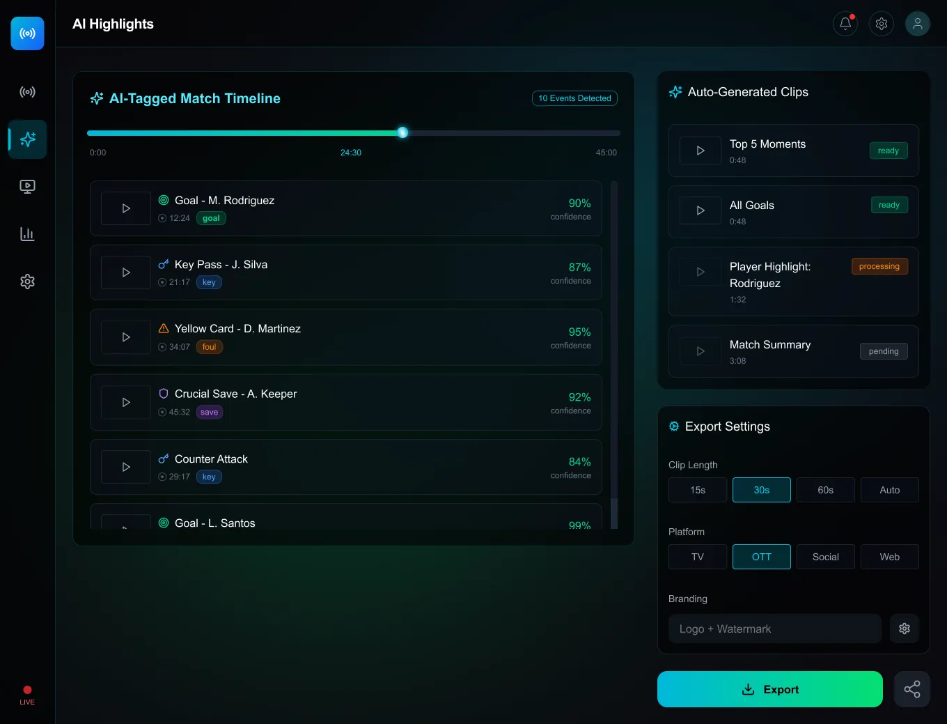Open branding options via the gear beside Watermark field
The image size is (947, 724).
pos(904,629)
